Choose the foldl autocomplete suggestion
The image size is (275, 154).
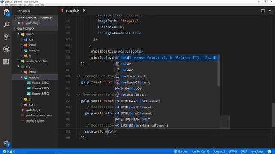[166, 58]
